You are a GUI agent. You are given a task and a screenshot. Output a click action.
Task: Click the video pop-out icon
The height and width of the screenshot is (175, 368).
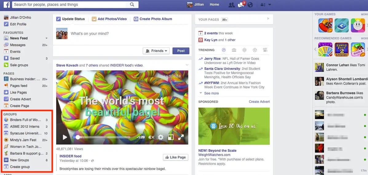click(171, 137)
